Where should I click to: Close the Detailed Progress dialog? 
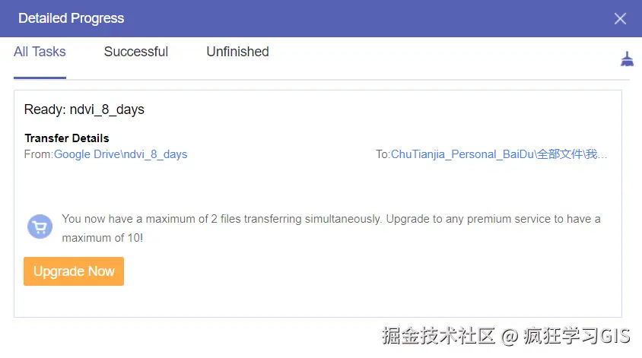coord(620,18)
